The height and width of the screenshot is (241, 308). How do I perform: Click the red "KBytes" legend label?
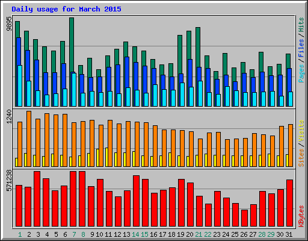point(301,216)
